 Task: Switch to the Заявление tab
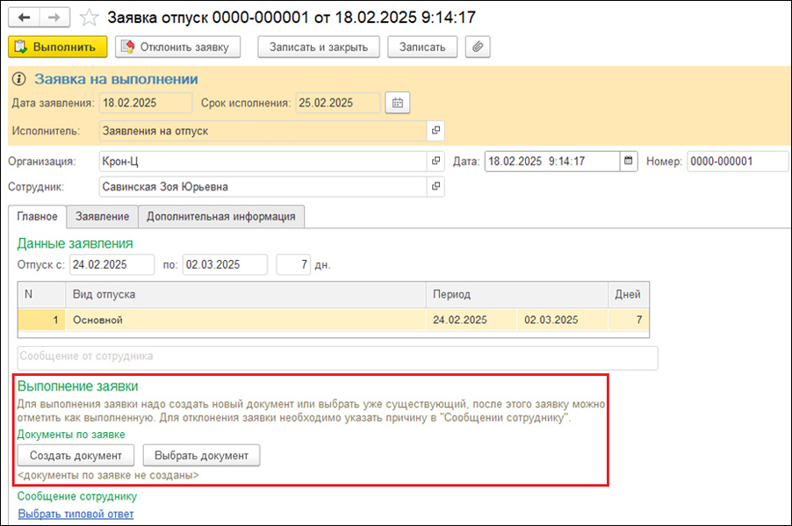103,216
